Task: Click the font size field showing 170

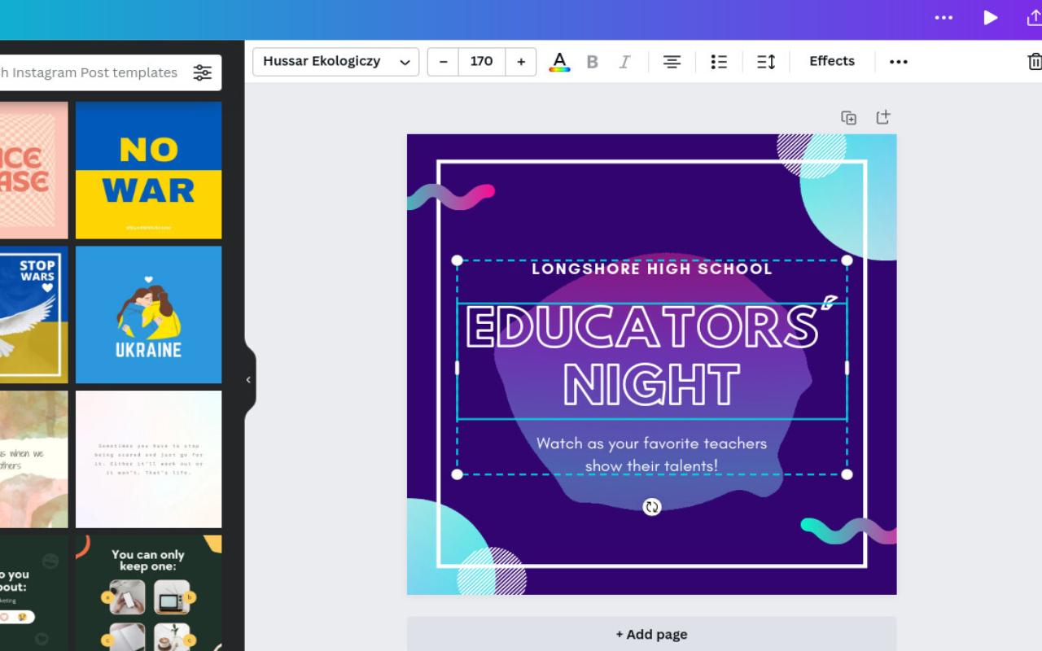Action: coord(482,62)
